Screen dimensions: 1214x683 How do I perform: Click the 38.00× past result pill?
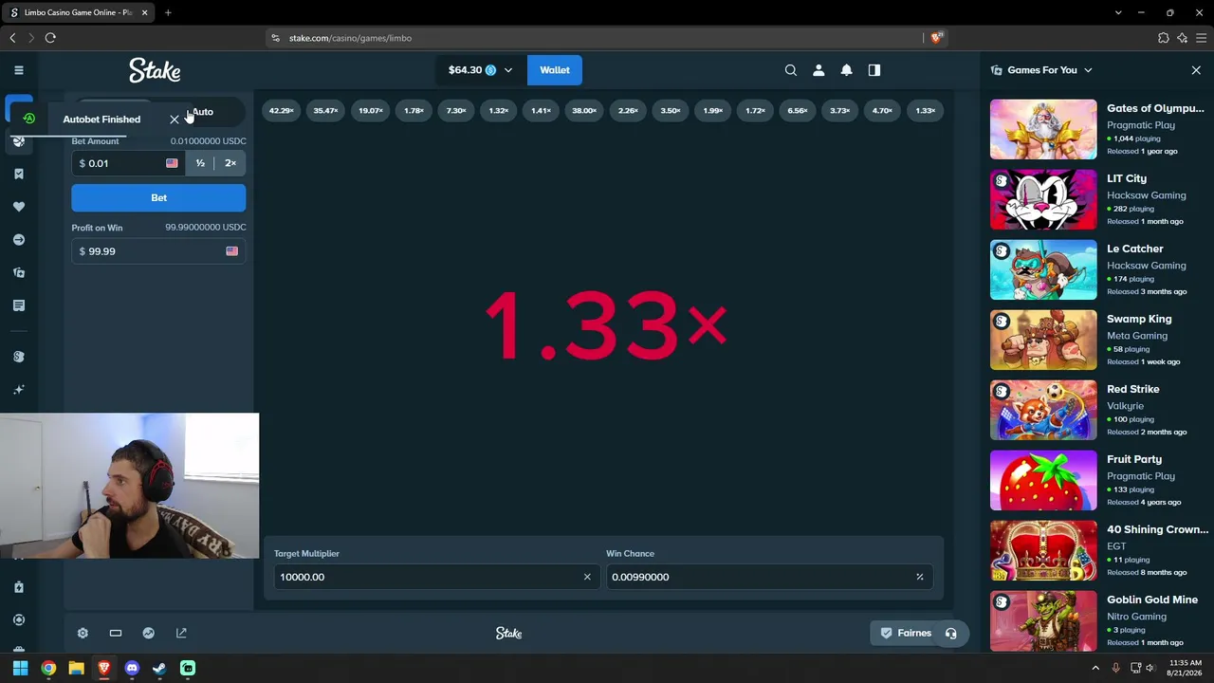[584, 111]
